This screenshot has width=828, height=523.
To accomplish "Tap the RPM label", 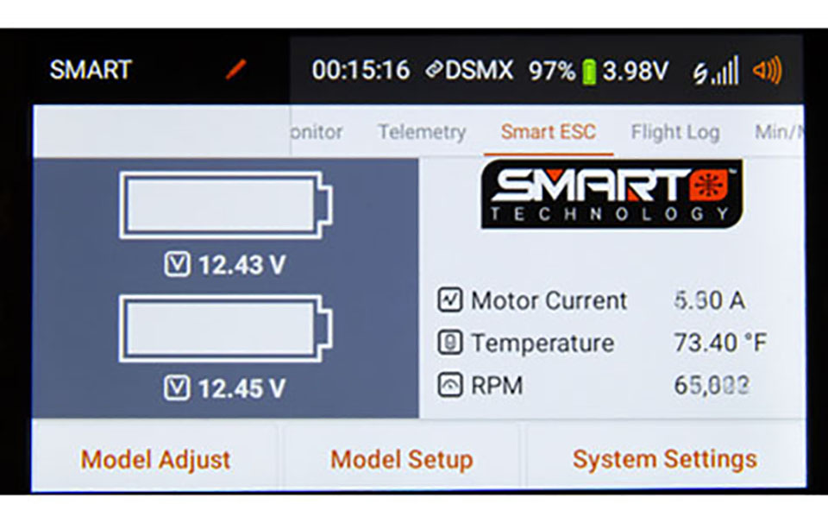I will (497, 385).
